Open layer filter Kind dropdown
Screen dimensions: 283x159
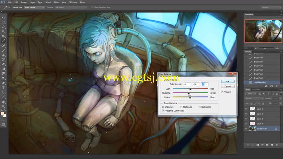coord(250,94)
